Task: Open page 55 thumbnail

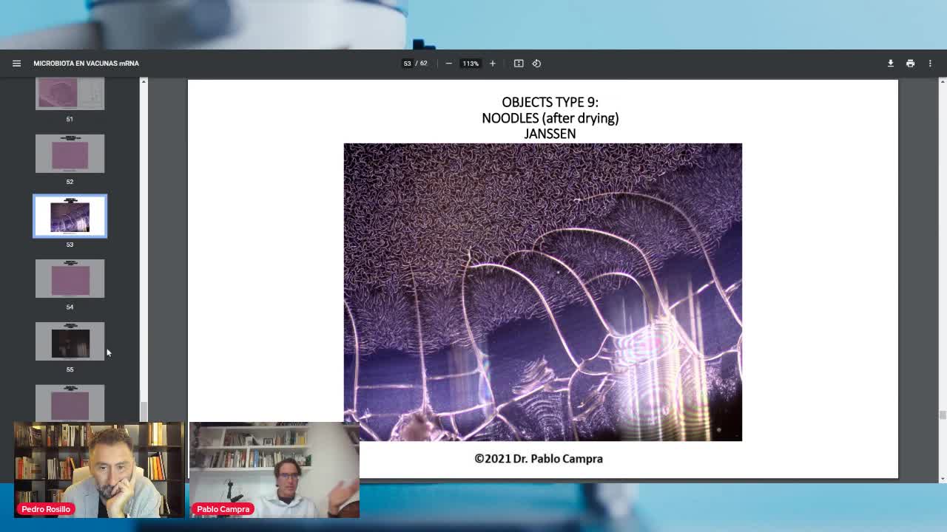Action: click(x=70, y=341)
